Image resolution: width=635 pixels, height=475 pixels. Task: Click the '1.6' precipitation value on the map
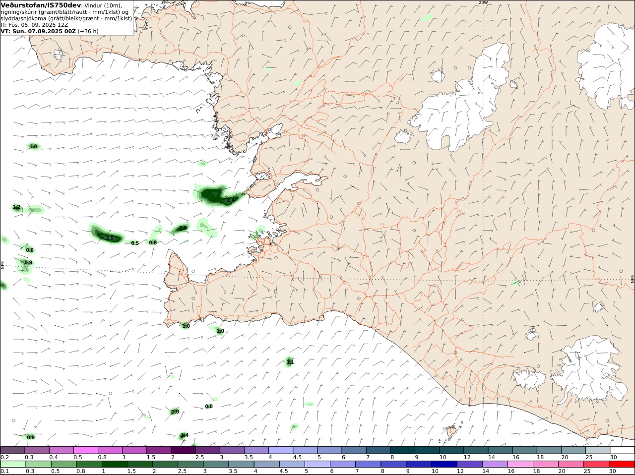point(183,228)
